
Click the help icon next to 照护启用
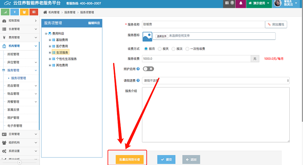(138, 69)
